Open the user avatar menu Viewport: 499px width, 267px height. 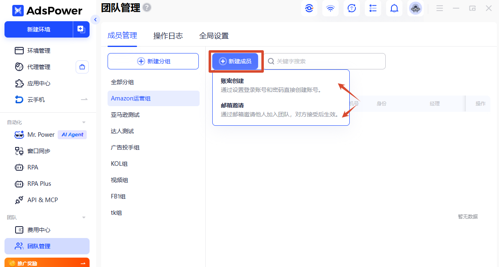(x=416, y=8)
